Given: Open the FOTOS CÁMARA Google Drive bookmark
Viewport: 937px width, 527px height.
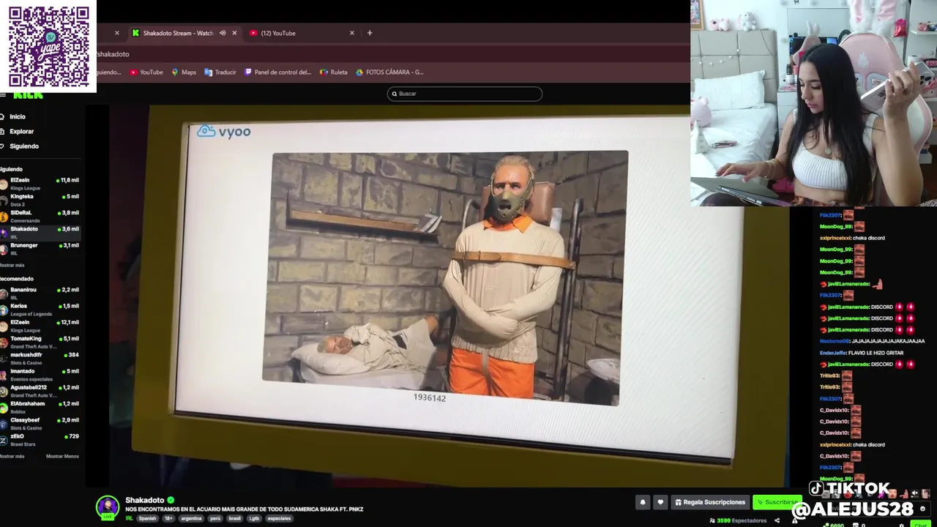Looking at the screenshot, I should click(389, 72).
